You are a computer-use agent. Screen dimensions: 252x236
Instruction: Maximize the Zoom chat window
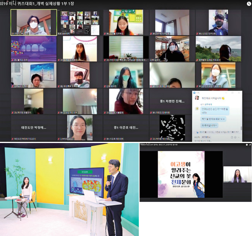click(233, 93)
